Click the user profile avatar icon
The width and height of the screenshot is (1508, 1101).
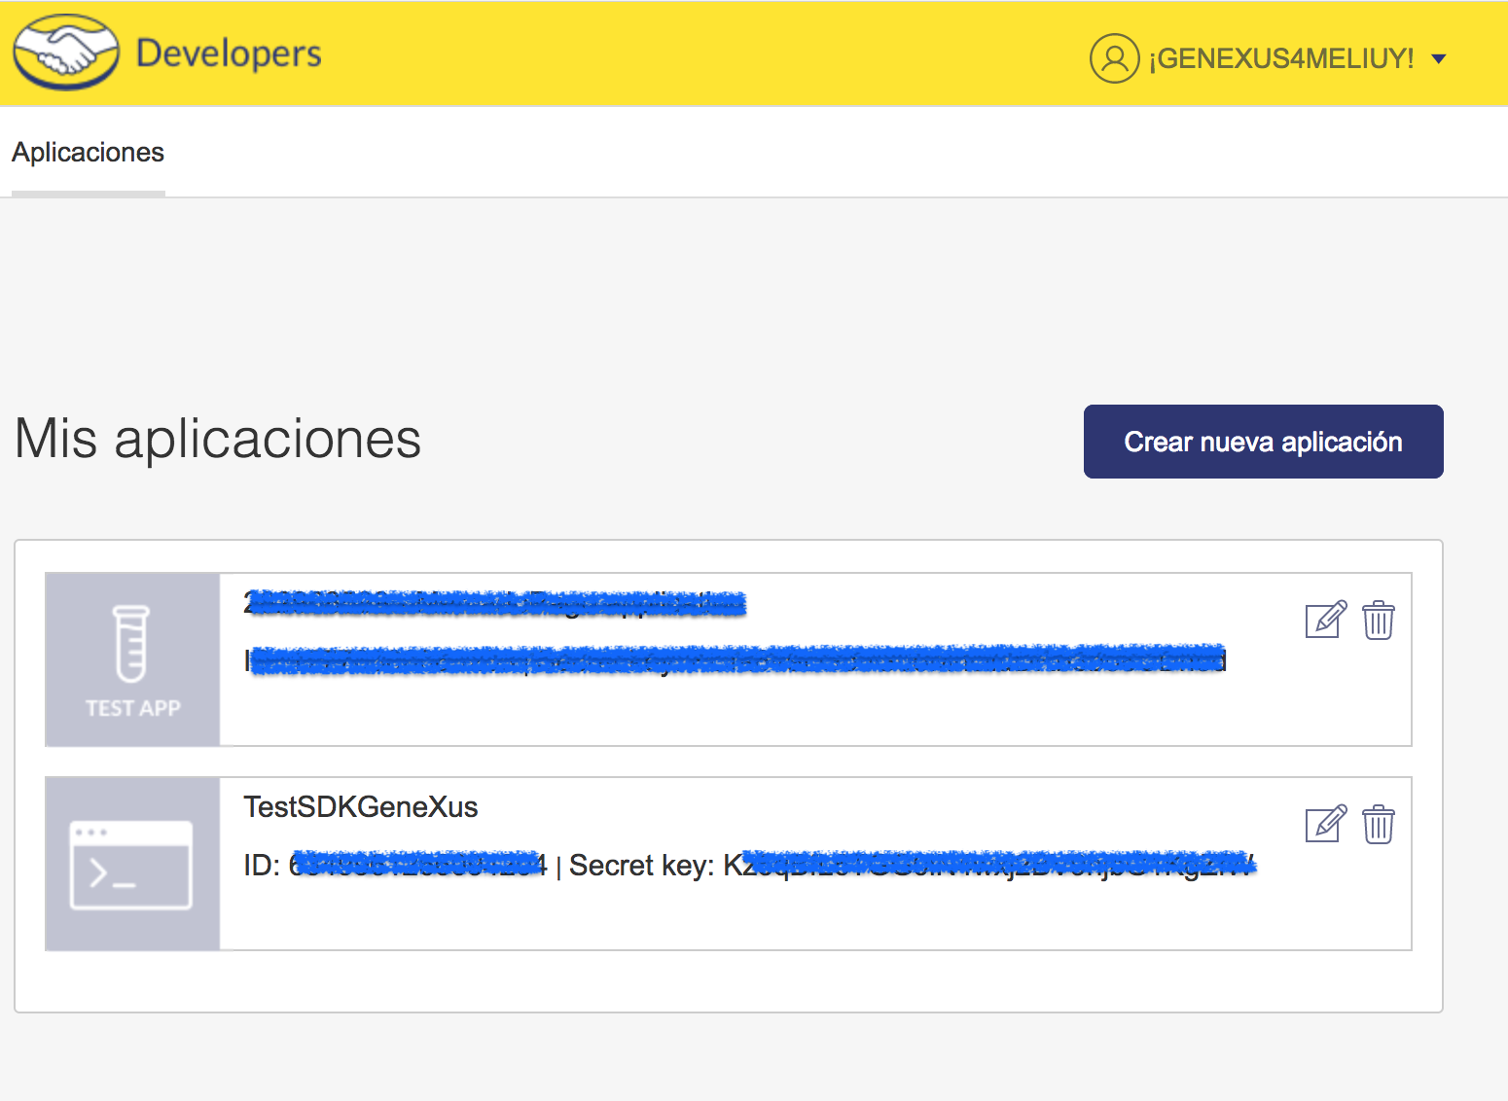click(x=1114, y=58)
